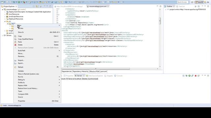Click the New toolbar icon
Screen dimensions: 211x118
[2, 2]
